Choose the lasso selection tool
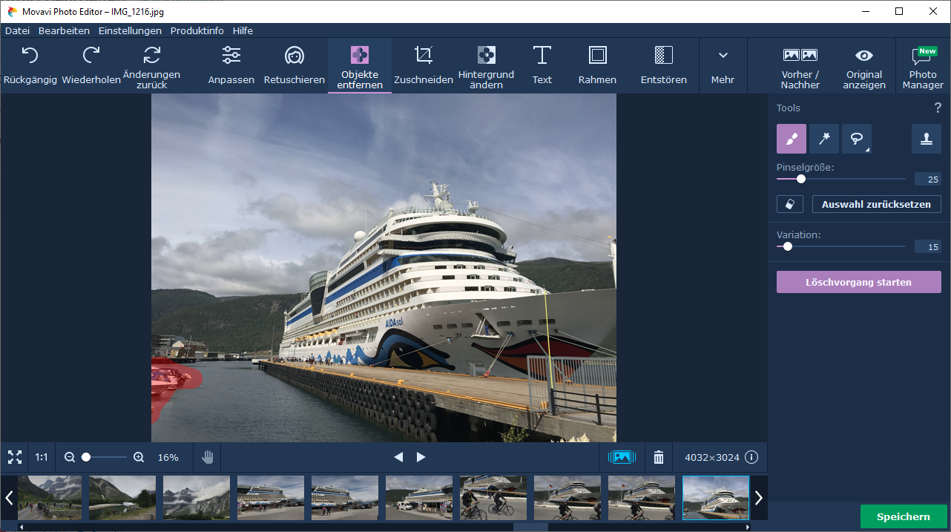 (x=856, y=139)
